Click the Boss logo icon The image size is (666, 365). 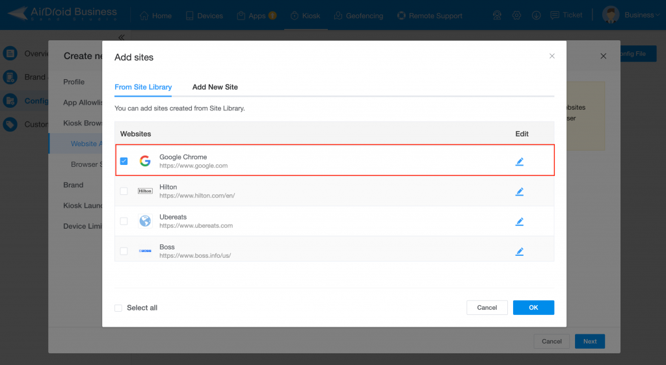tap(145, 251)
